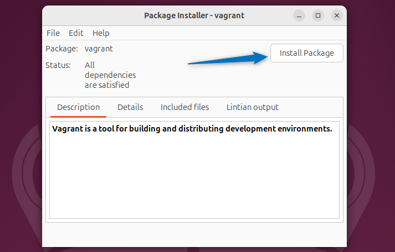Click the 'All dependencies are satisfied' status text
This screenshot has width=395, height=252.
[110, 75]
